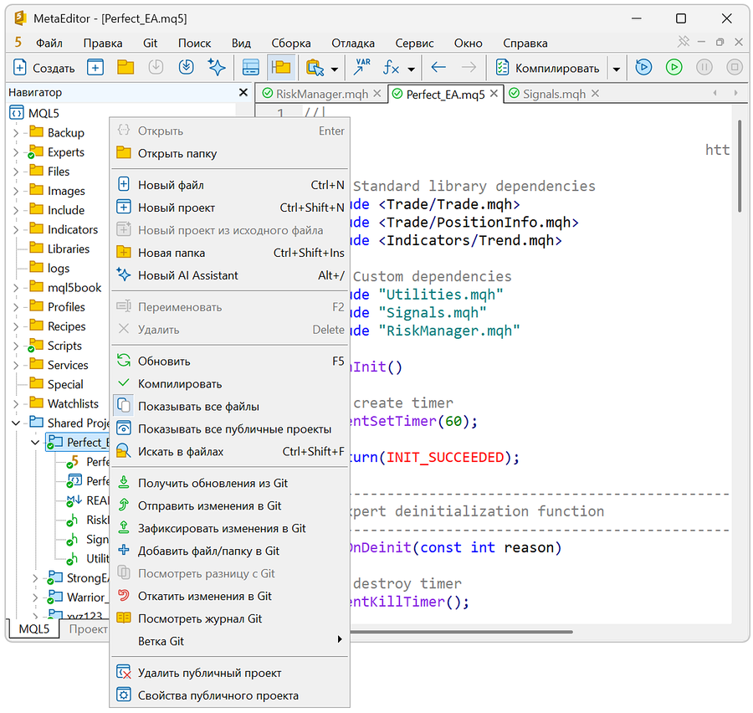Click the find-in-folder search toolbar icon
The width and height of the screenshot is (753, 713).
[x=315, y=67]
